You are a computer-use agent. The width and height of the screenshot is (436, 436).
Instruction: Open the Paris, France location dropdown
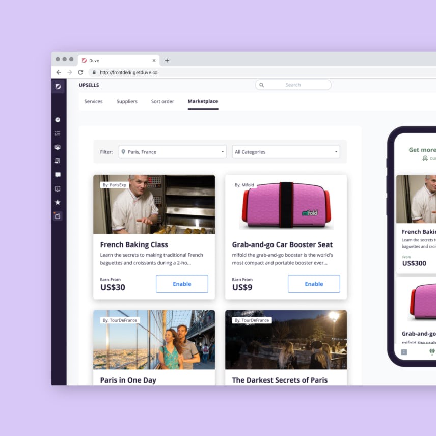[x=172, y=151]
